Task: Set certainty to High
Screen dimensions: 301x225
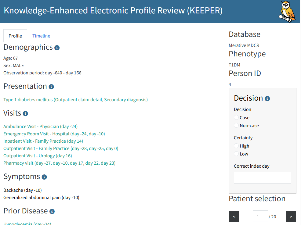Action: 236,146
